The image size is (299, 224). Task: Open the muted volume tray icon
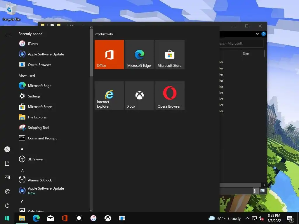click(x=261, y=218)
